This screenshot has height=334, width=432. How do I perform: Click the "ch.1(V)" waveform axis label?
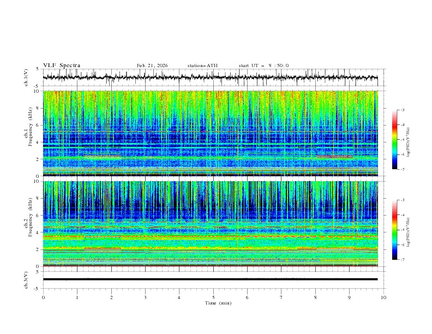pyautogui.click(x=26, y=77)
